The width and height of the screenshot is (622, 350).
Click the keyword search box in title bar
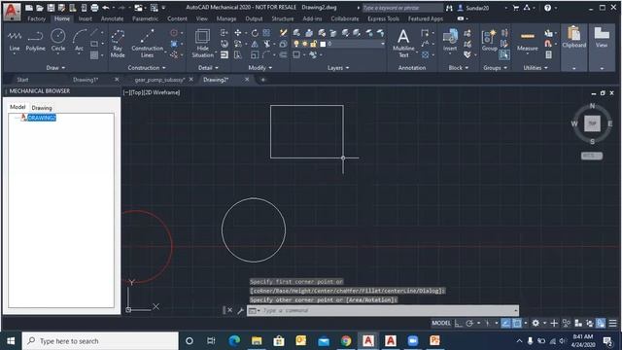point(402,8)
